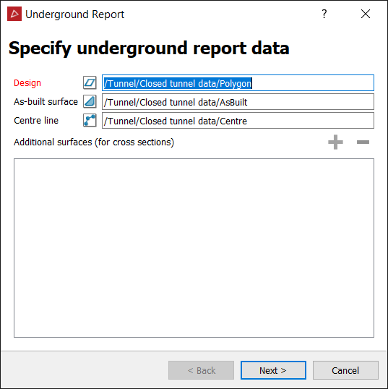Click the red application logo icon
Image resolution: width=388 pixels, height=389 pixels.
tap(14, 14)
